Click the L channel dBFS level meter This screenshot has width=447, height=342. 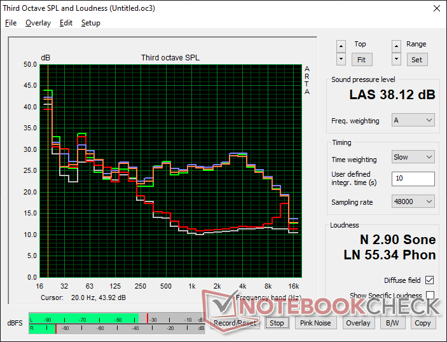coord(117,318)
